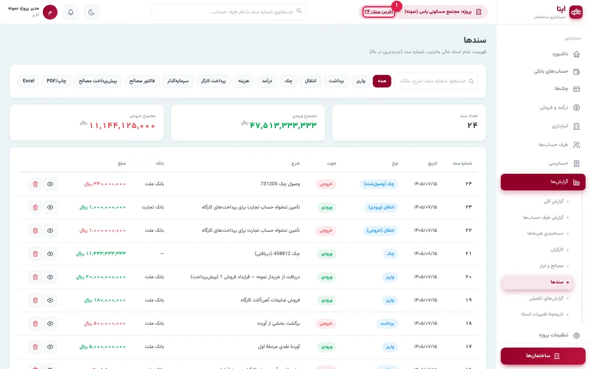Open گزارش‌های تکمیلی submenu item
This screenshot has height=369, width=590.
click(545, 298)
